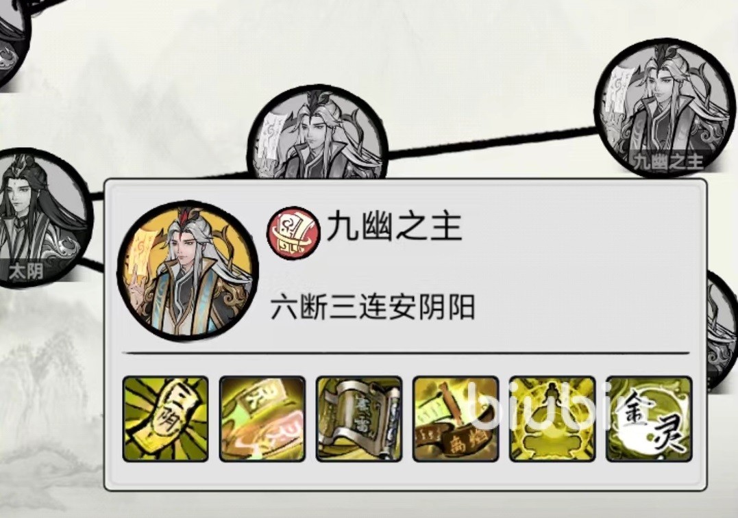Click the 九幽之主 label on the grey node
This screenshot has height=518, width=738.
667,161
